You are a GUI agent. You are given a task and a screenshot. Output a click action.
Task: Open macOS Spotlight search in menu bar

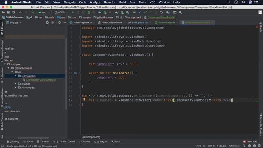coord(244,2)
